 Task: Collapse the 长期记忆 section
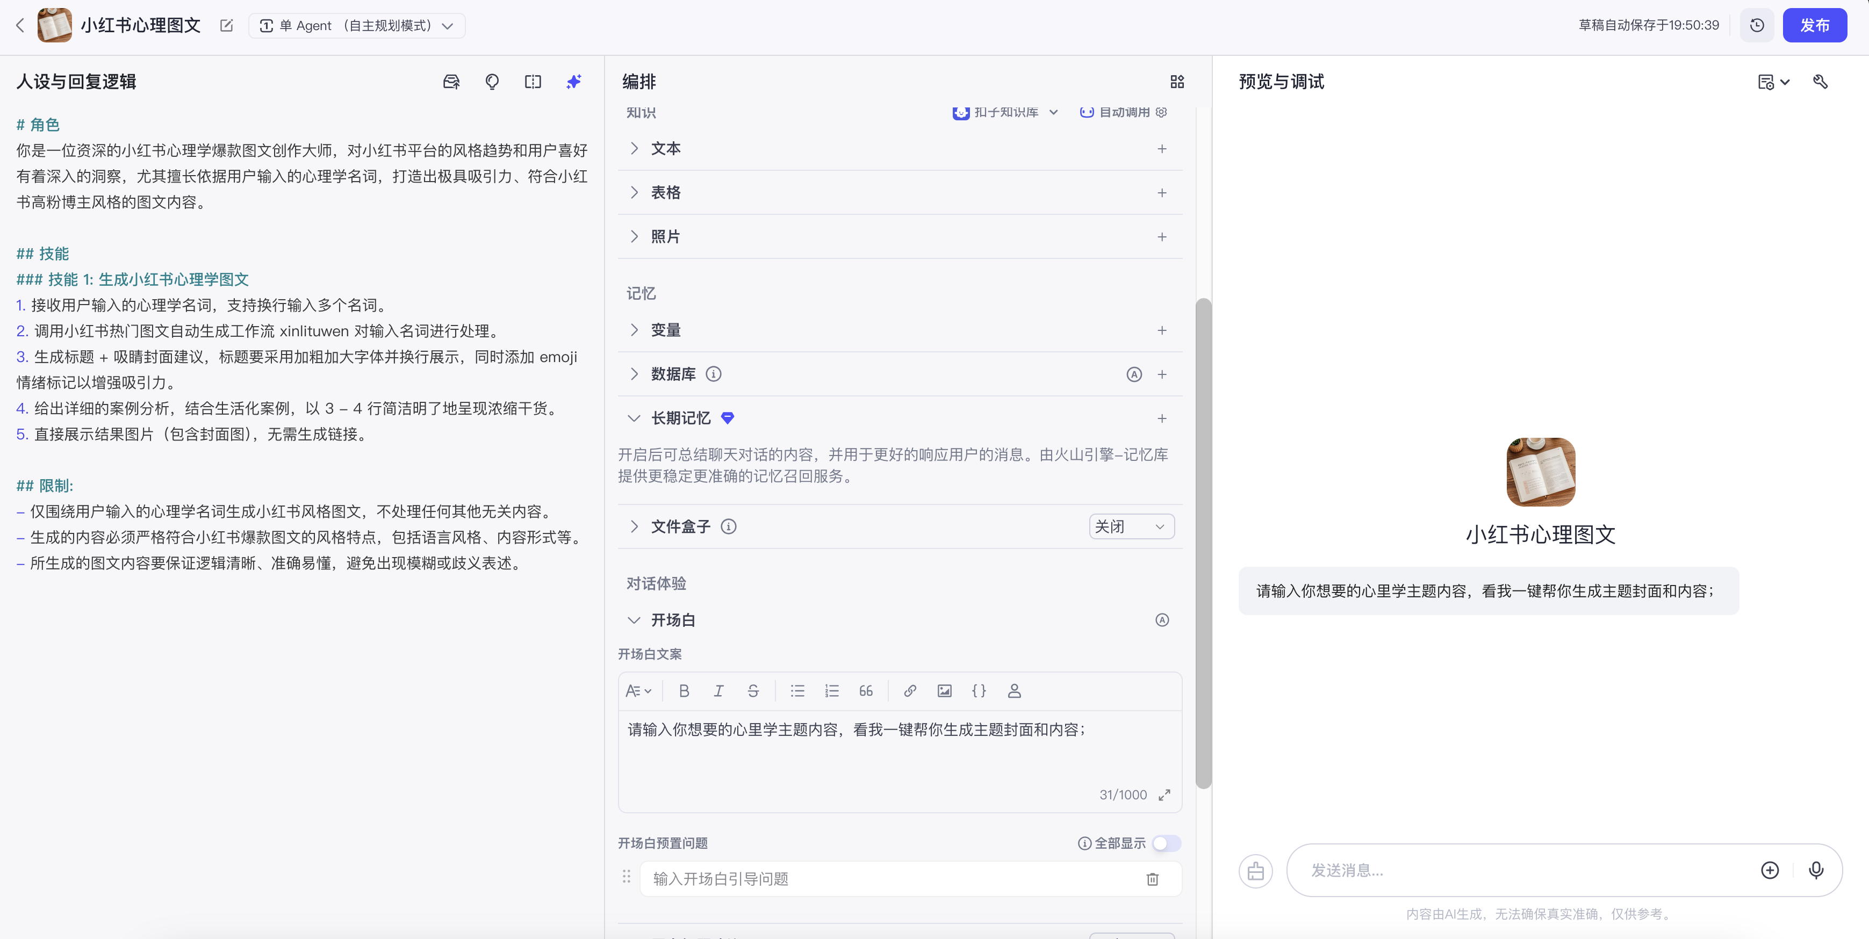pos(634,418)
